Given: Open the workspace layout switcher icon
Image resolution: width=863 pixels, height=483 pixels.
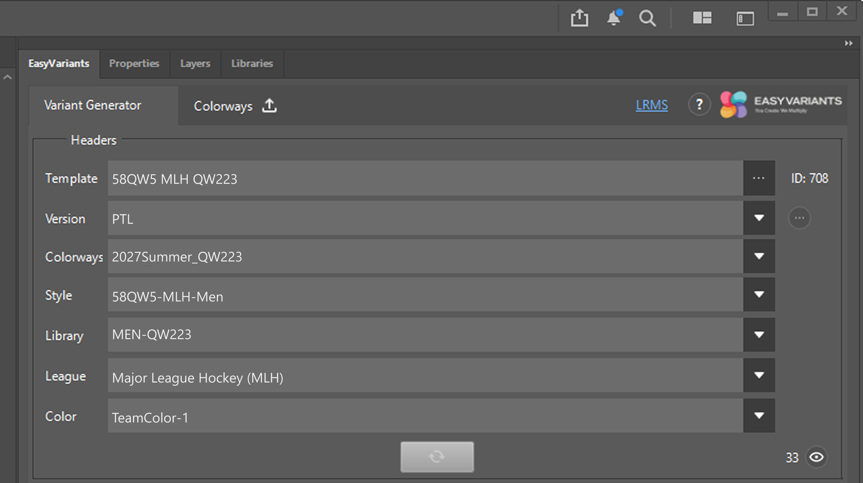Looking at the screenshot, I should [x=702, y=18].
